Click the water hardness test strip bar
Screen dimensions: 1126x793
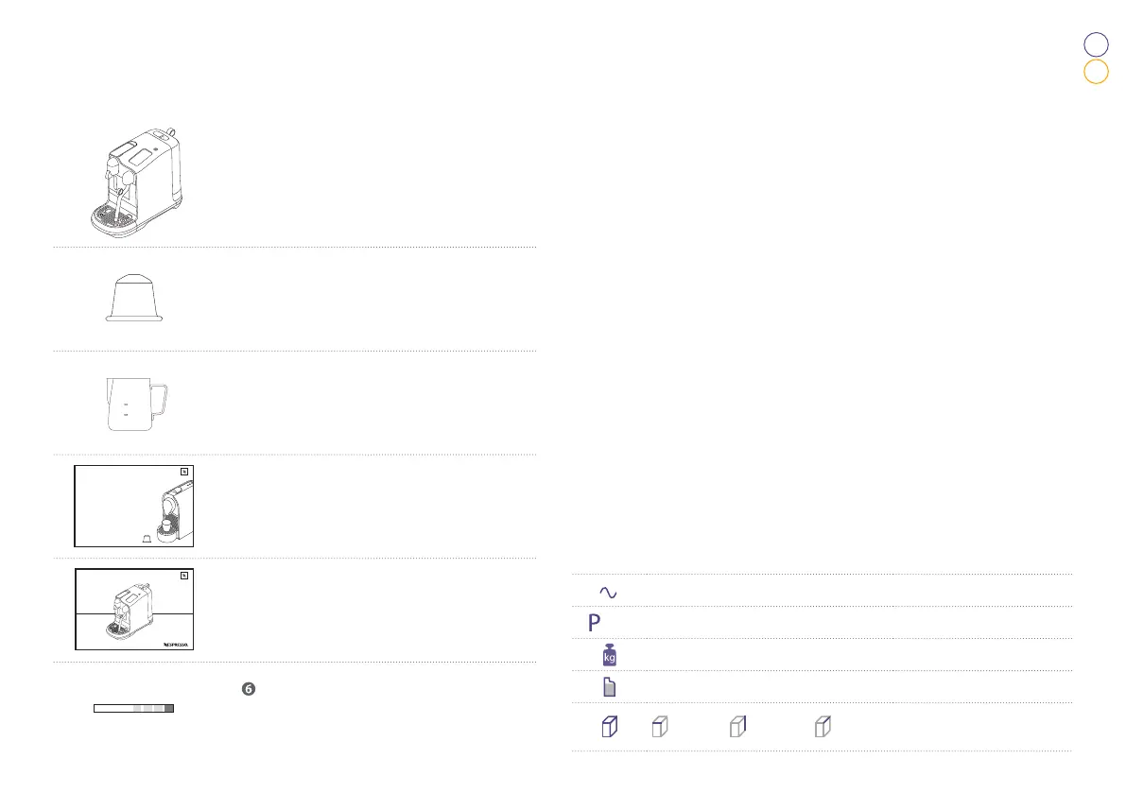coord(133,708)
